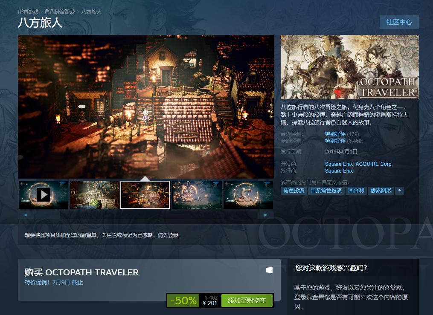Select the 角色扮演 tag

[294, 191]
